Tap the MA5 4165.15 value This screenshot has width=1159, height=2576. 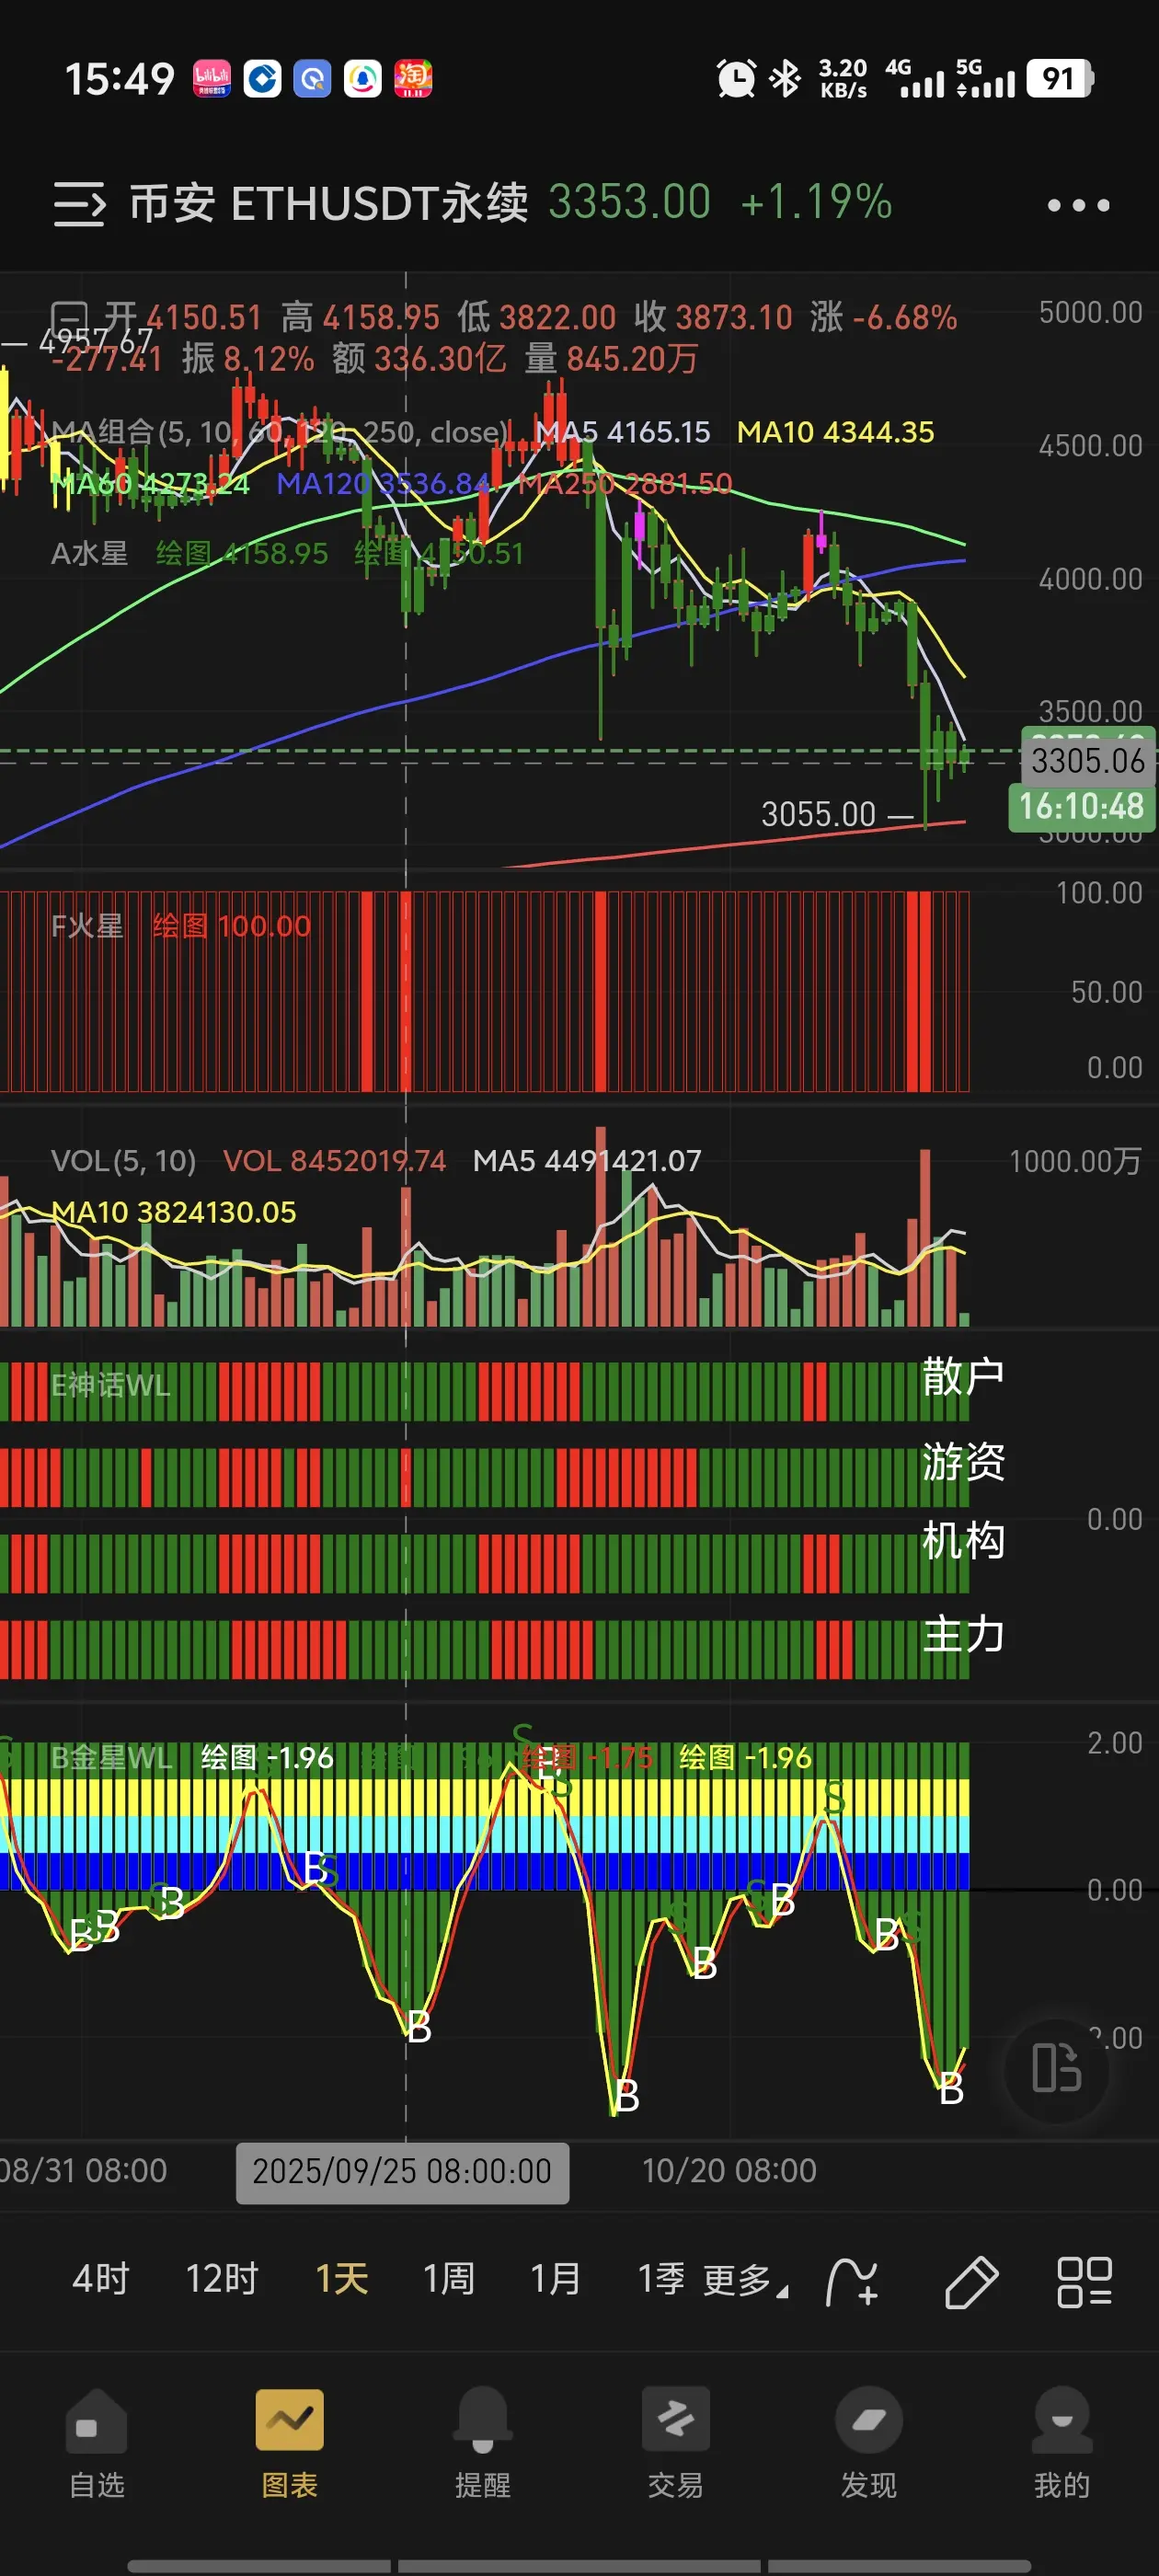pyautogui.click(x=622, y=432)
